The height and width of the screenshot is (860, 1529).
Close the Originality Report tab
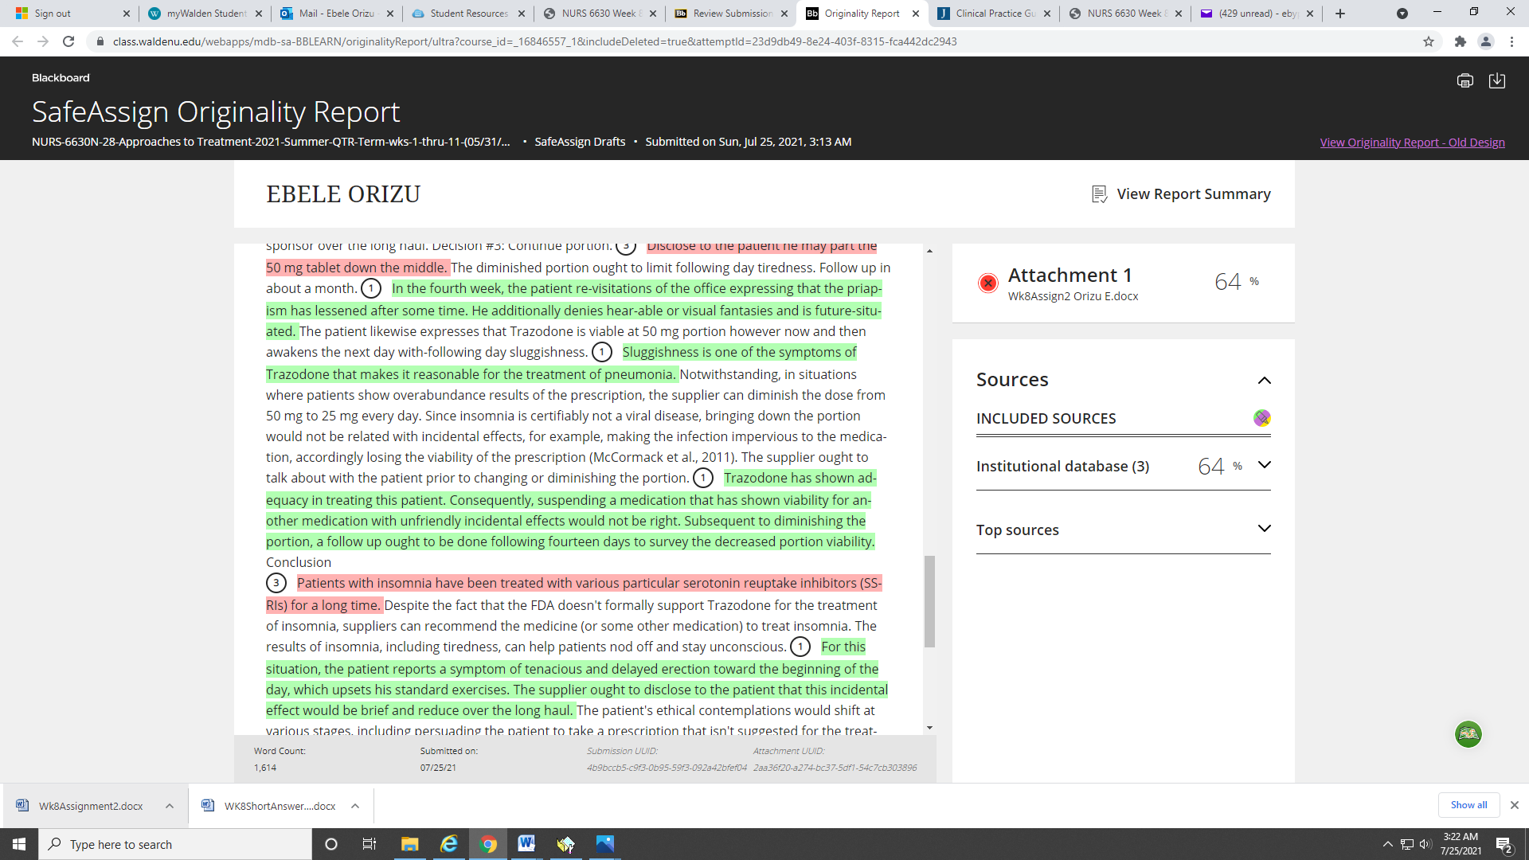click(x=916, y=14)
